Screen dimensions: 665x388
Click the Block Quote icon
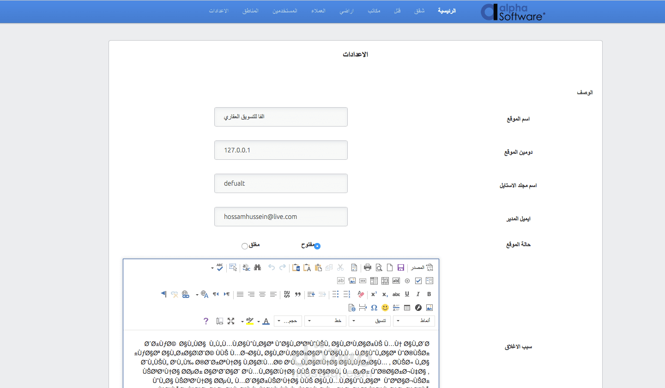298,294
